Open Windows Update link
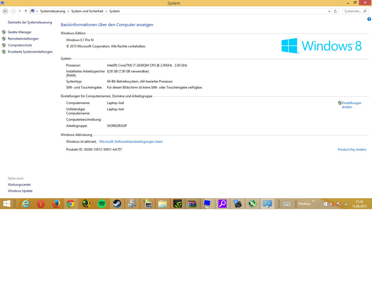 pyautogui.click(x=20, y=191)
